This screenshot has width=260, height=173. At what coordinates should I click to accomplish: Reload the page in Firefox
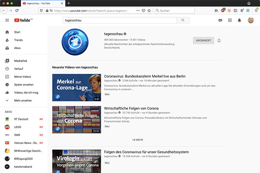click(17, 10)
